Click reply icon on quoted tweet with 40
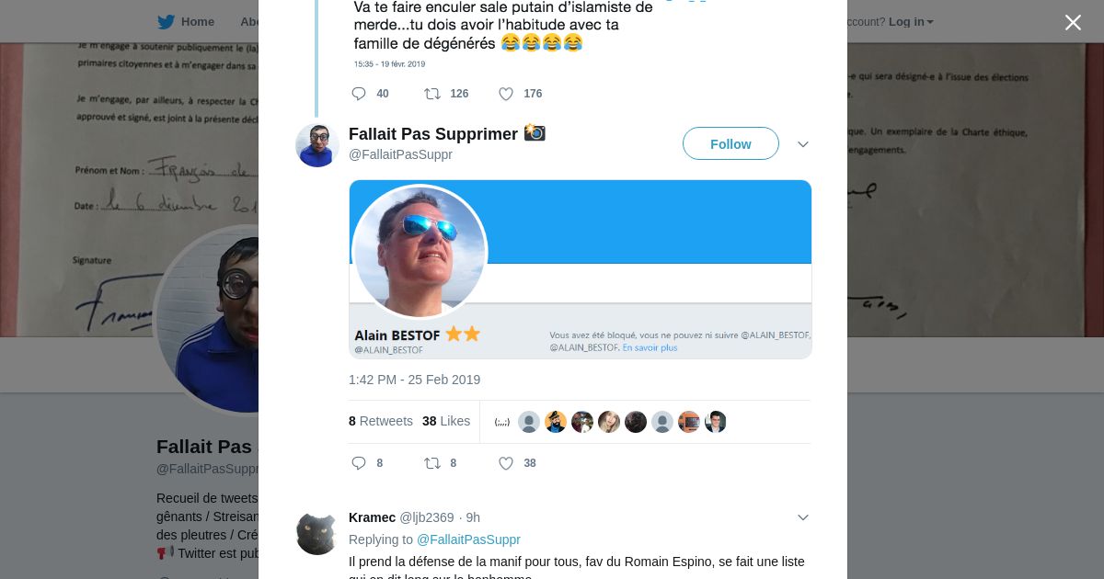This screenshot has width=1104, height=579. [359, 94]
